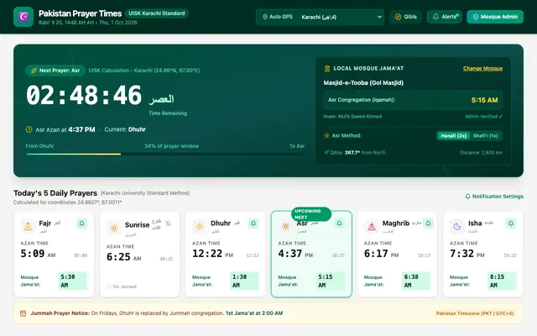Image resolution: width=537 pixels, height=336 pixels.
Task: Open the Karachi city dropdown
Action: 341,17
